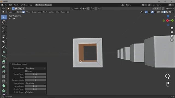Image resolution: width=175 pixels, height=98 pixels.
Task: Open the File menu
Action: 6,5
